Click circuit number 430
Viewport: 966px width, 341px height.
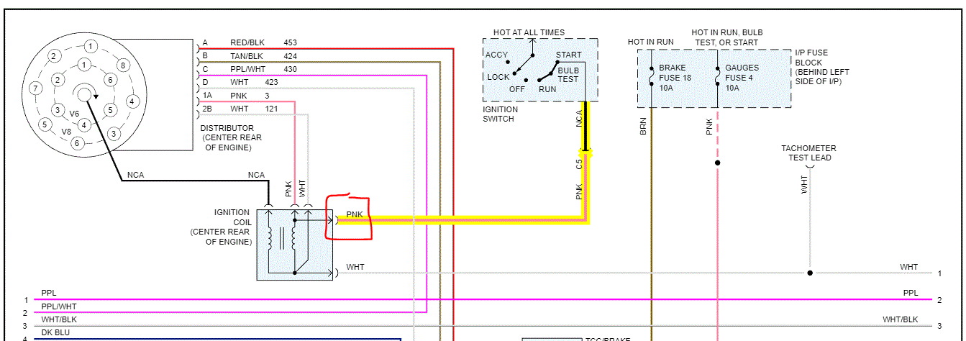click(x=291, y=69)
